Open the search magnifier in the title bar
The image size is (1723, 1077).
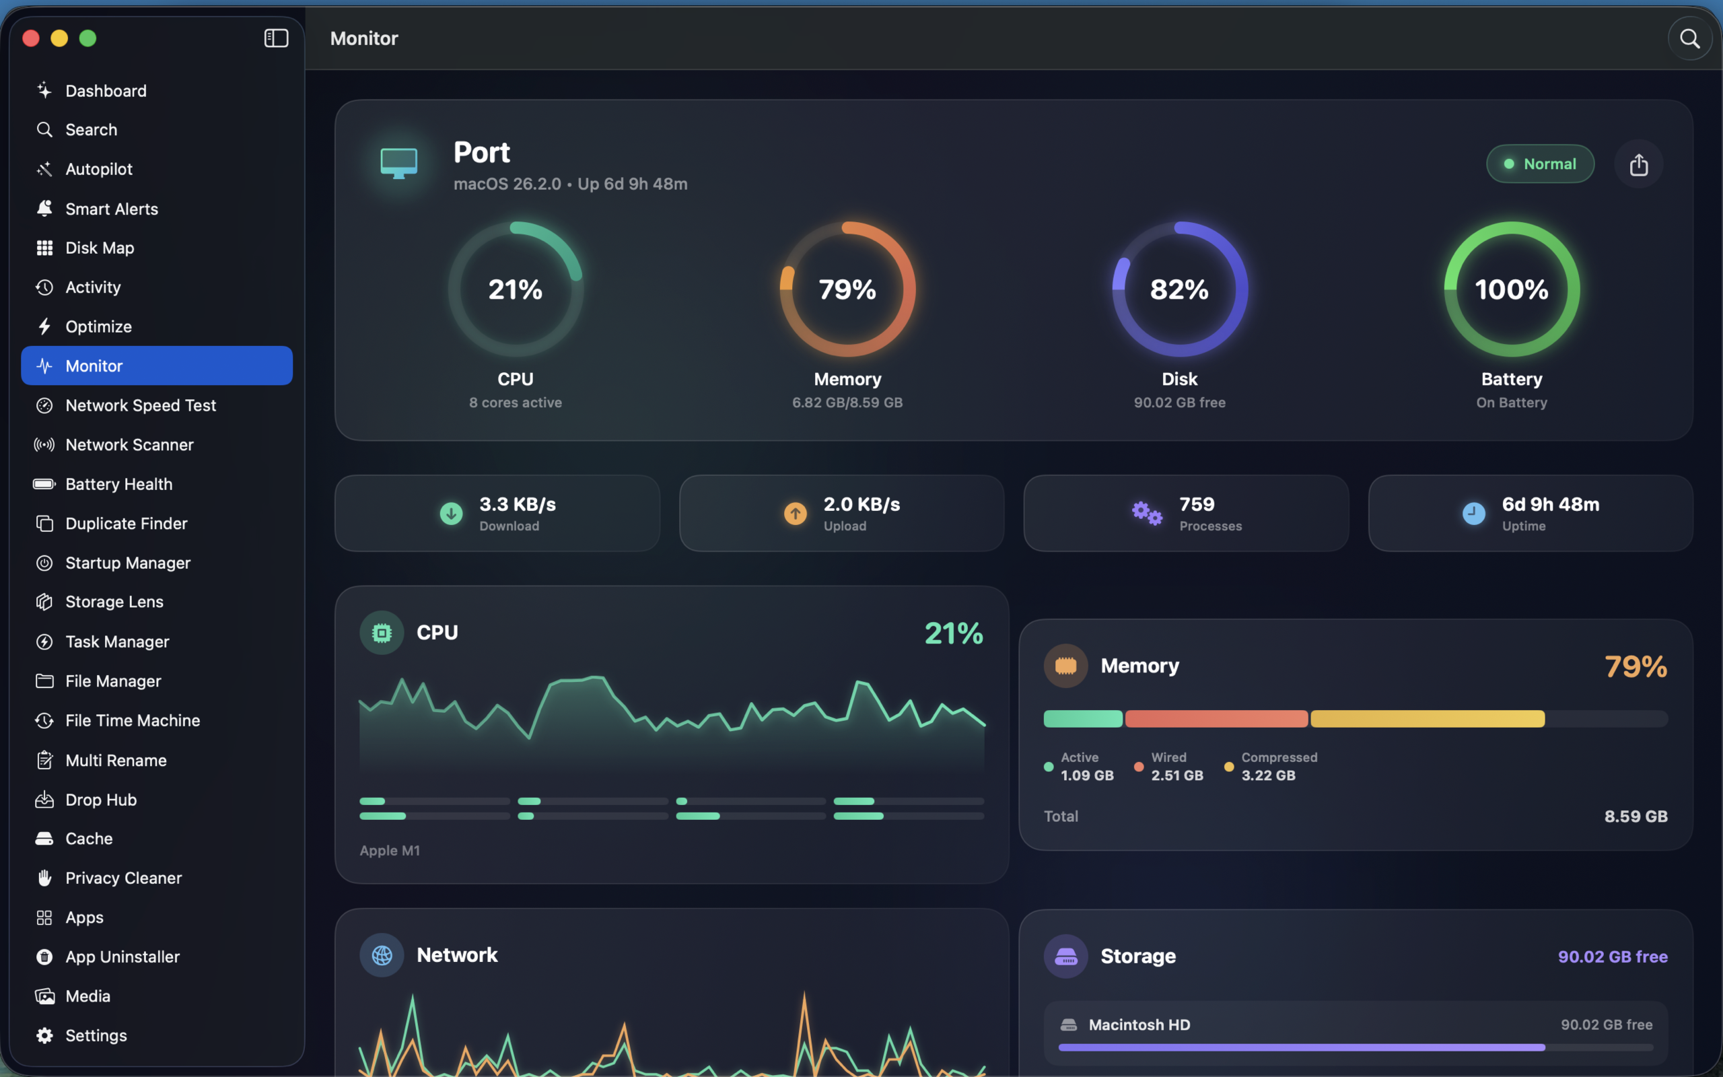tap(1689, 38)
